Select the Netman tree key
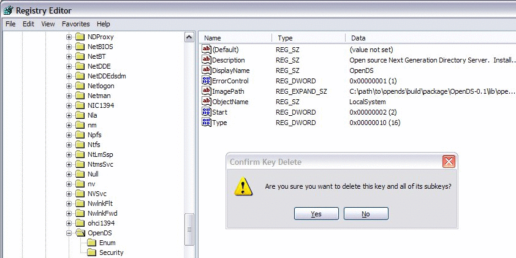516x258 pixels. 99,96
